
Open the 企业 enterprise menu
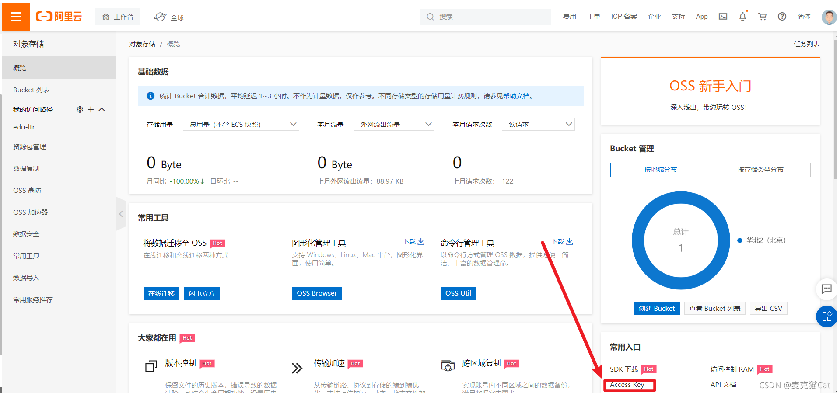coord(654,17)
